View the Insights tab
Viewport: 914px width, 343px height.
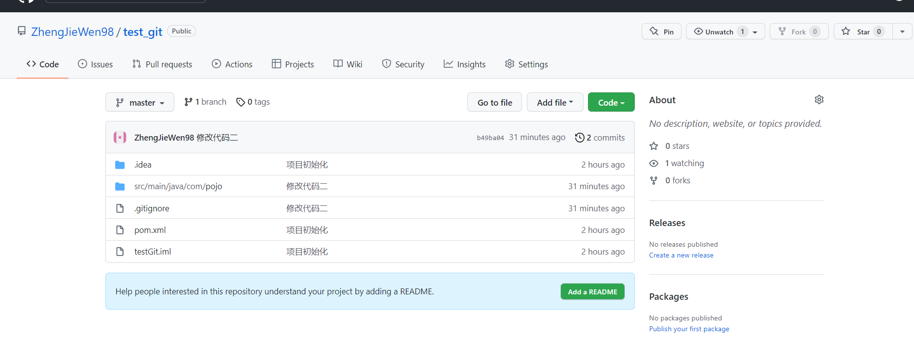click(x=464, y=64)
